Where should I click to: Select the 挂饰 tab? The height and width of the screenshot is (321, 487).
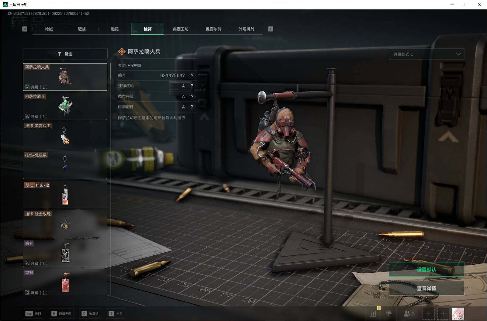point(148,29)
